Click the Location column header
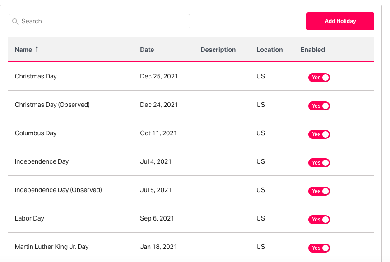The width and height of the screenshot is (390, 262). 269,50
